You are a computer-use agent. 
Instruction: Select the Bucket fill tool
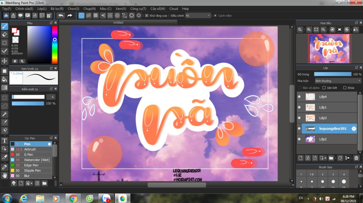click(4, 79)
